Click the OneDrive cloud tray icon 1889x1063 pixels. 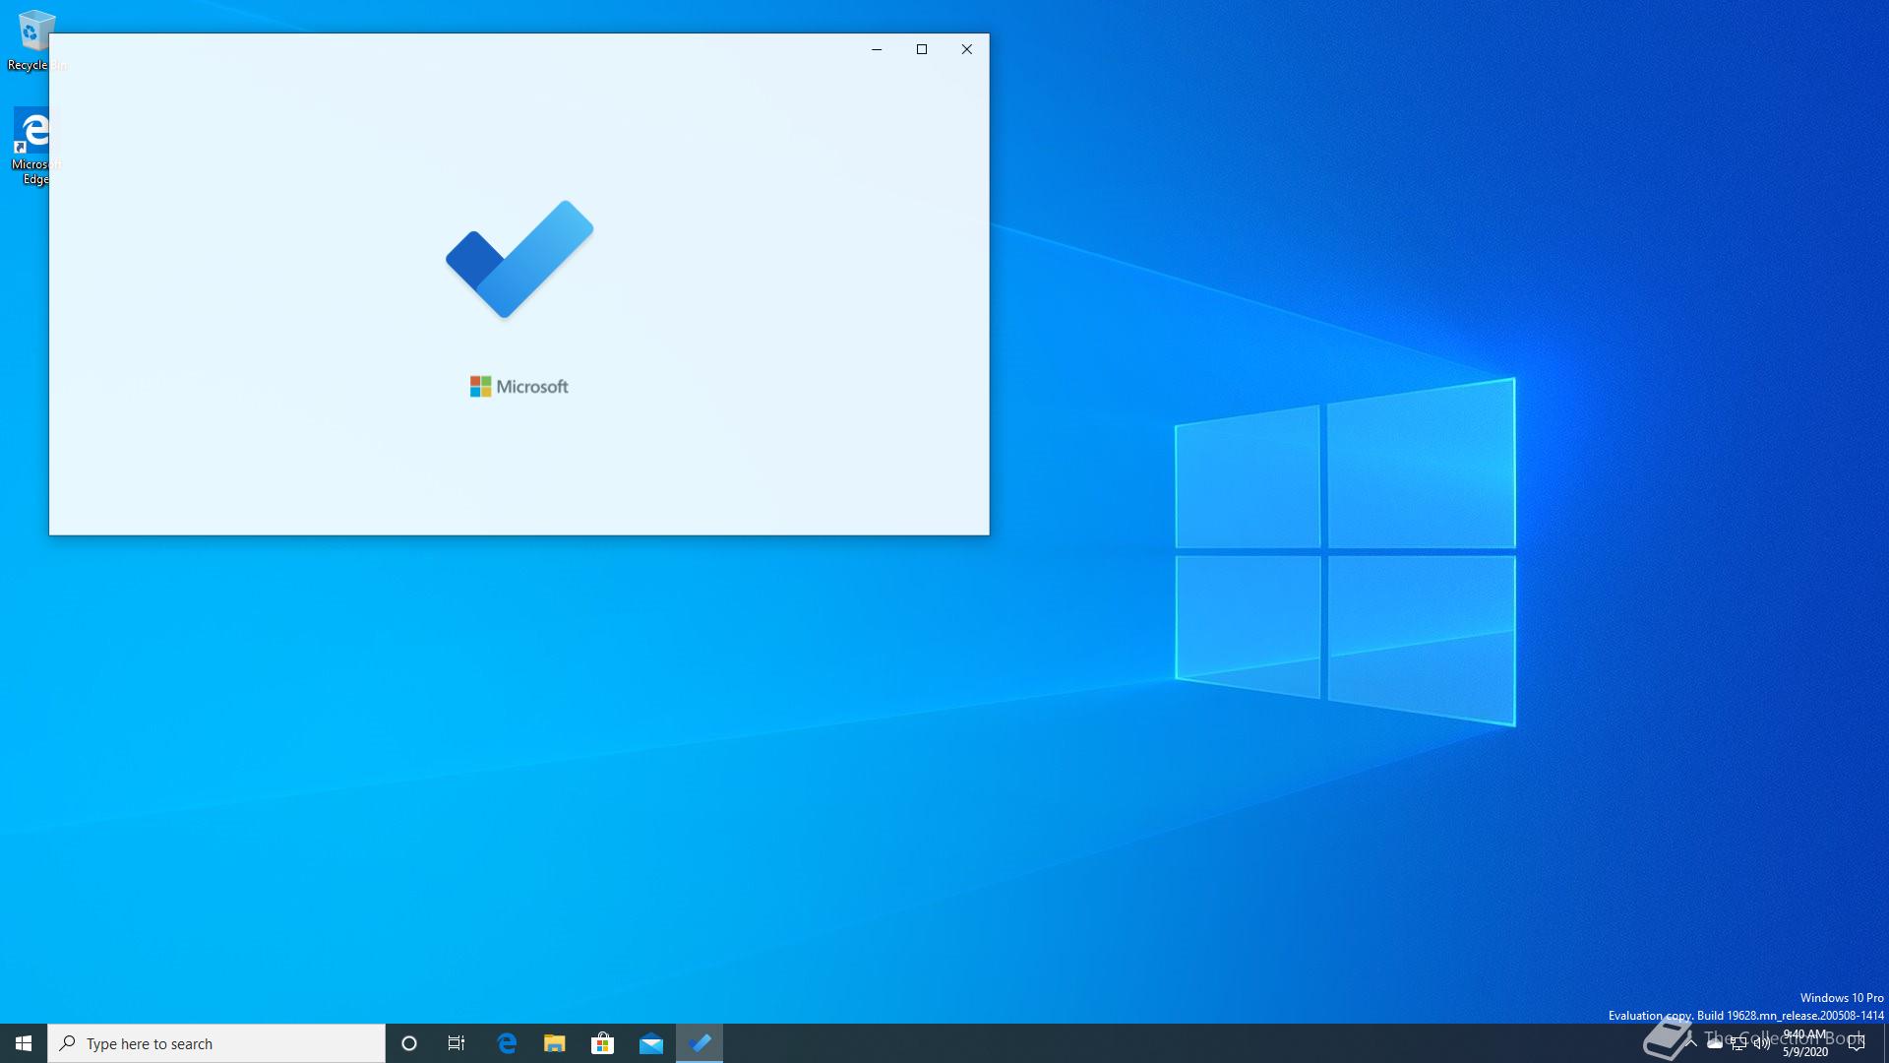tap(1715, 1043)
